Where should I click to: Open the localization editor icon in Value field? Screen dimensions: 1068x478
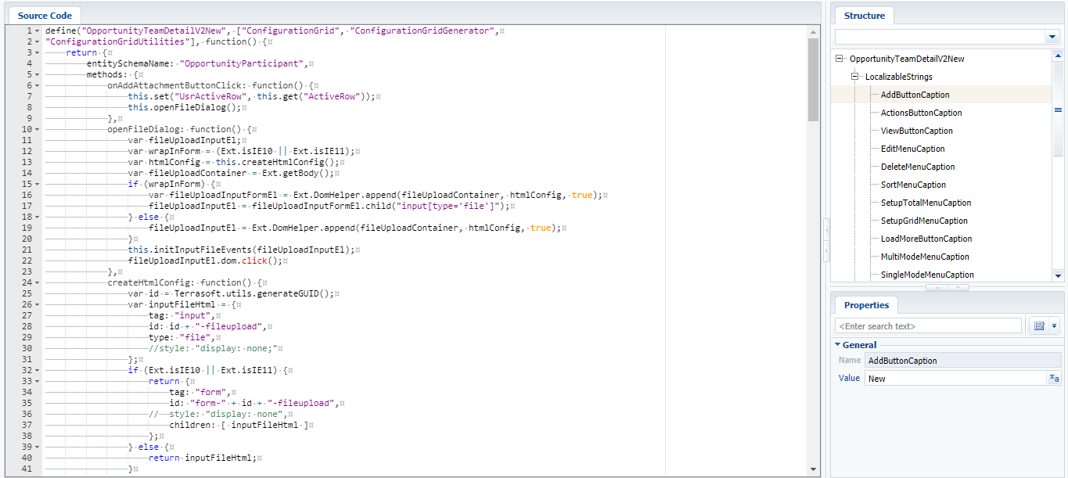1054,379
